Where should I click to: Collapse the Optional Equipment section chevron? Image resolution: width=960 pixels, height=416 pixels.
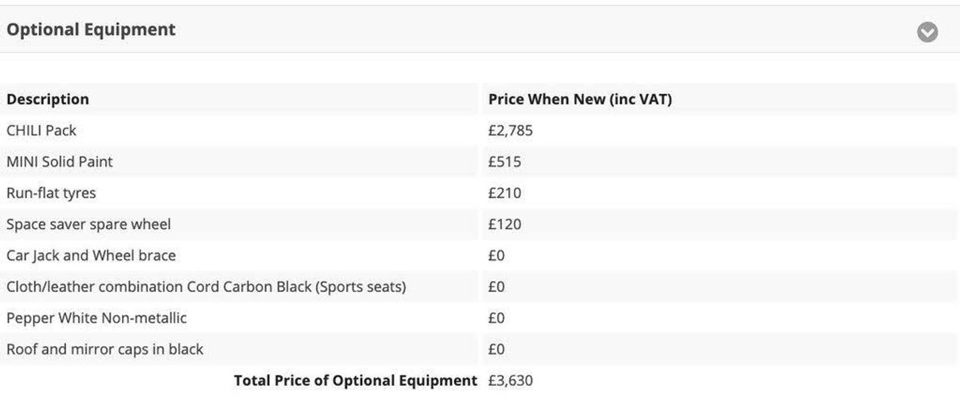coord(927,31)
